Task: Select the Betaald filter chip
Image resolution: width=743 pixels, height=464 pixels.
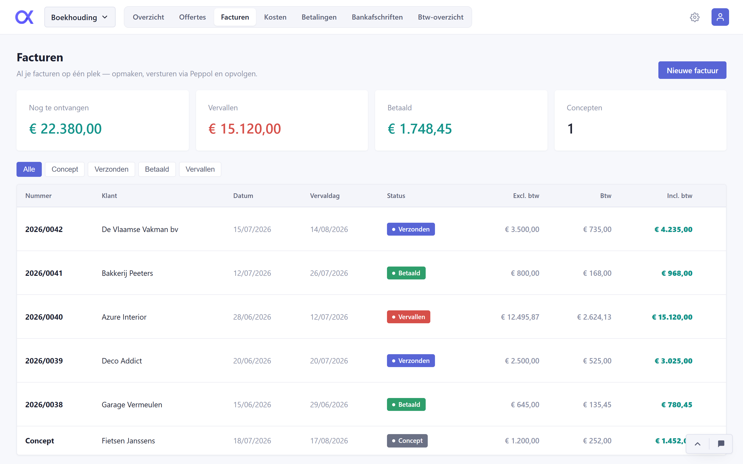Action: click(157, 169)
